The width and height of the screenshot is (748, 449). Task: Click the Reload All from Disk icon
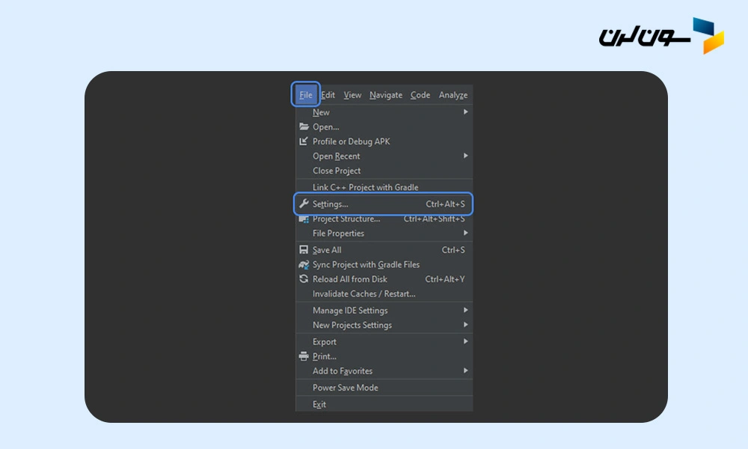point(304,279)
